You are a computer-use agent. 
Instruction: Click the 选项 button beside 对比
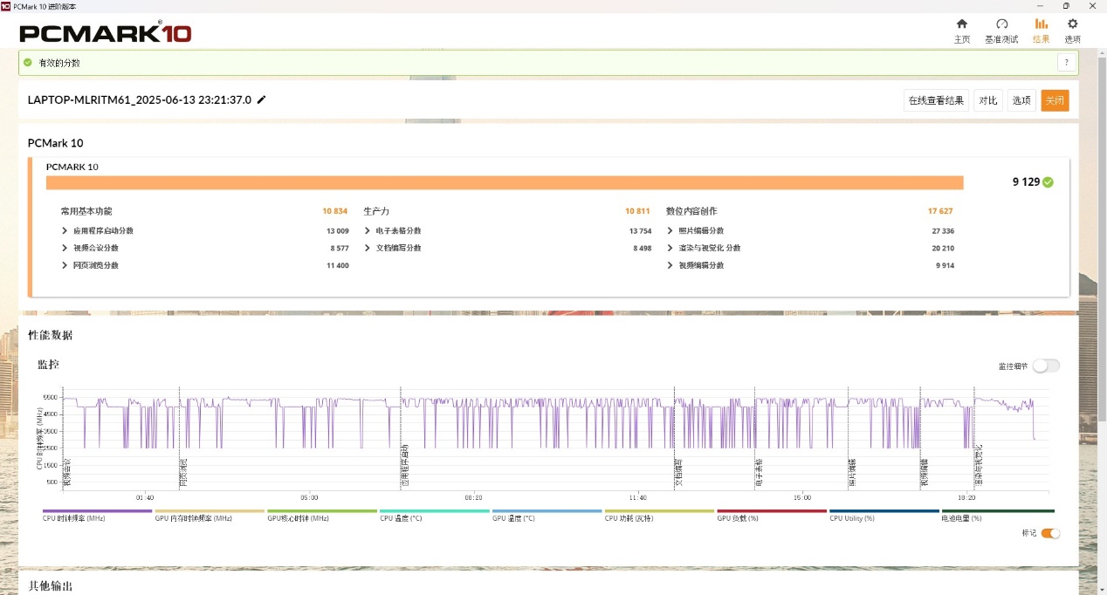point(1021,100)
